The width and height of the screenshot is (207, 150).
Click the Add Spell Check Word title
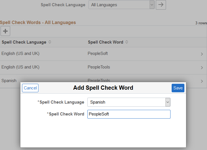pyautogui.click(x=103, y=88)
